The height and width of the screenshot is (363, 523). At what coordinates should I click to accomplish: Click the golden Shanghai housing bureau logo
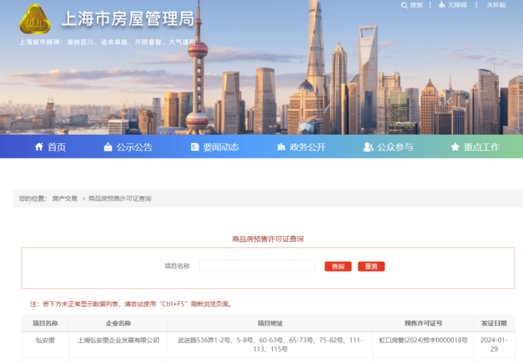[x=35, y=20]
